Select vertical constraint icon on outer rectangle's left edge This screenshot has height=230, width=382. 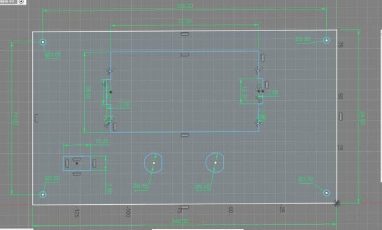pyautogui.click(x=36, y=119)
